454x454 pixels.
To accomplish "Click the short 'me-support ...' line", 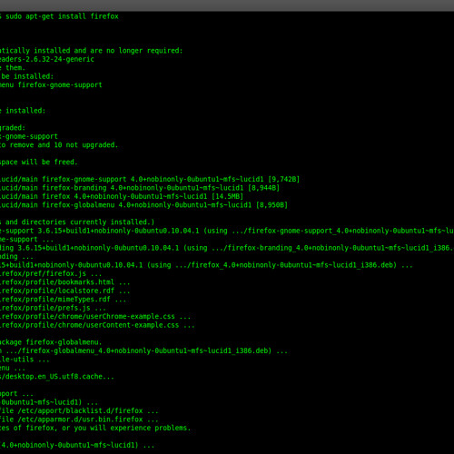I will point(26,239).
